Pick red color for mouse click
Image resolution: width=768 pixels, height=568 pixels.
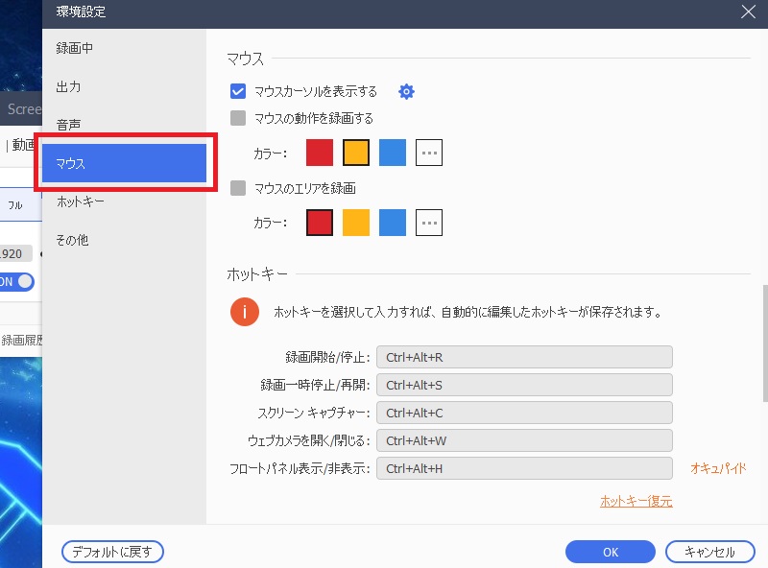pyautogui.click(x=320, y=153)
